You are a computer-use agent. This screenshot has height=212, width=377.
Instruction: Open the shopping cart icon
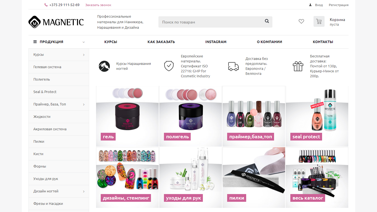click(319, 22)
